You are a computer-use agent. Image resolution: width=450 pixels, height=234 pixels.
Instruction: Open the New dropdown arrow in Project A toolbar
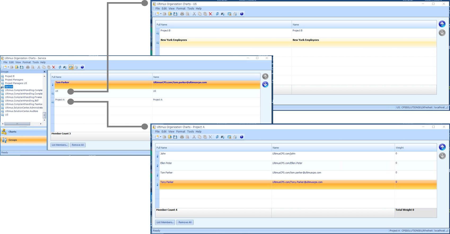coord(160,137)
